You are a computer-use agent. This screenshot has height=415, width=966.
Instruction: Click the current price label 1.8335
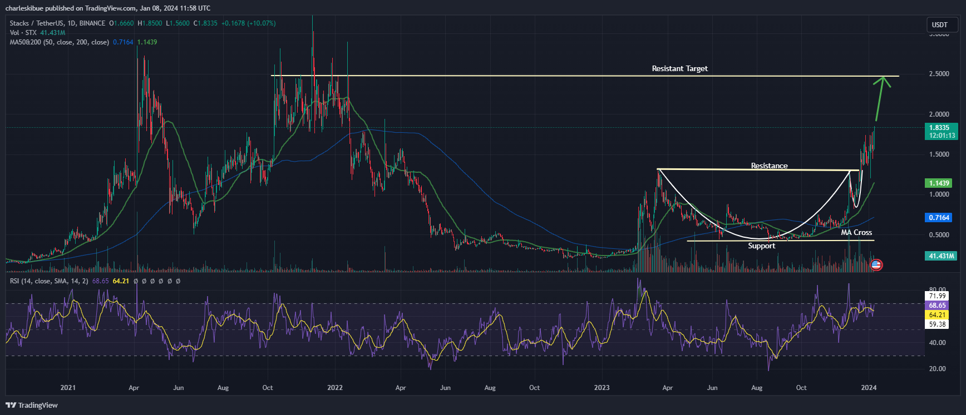point(942,128)
